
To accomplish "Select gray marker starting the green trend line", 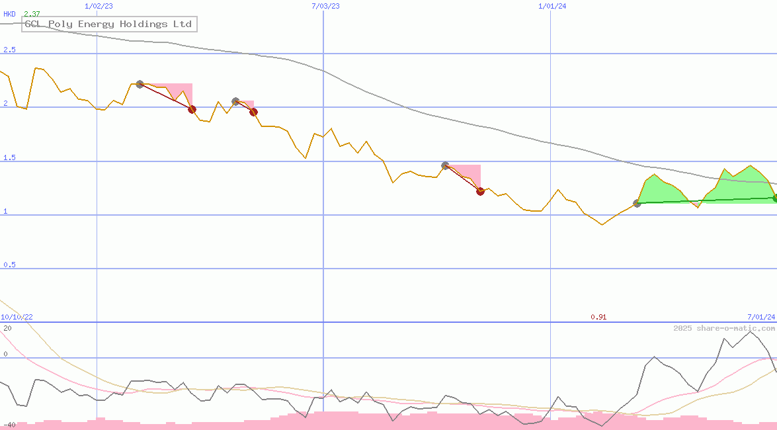I will coord(637,203).
